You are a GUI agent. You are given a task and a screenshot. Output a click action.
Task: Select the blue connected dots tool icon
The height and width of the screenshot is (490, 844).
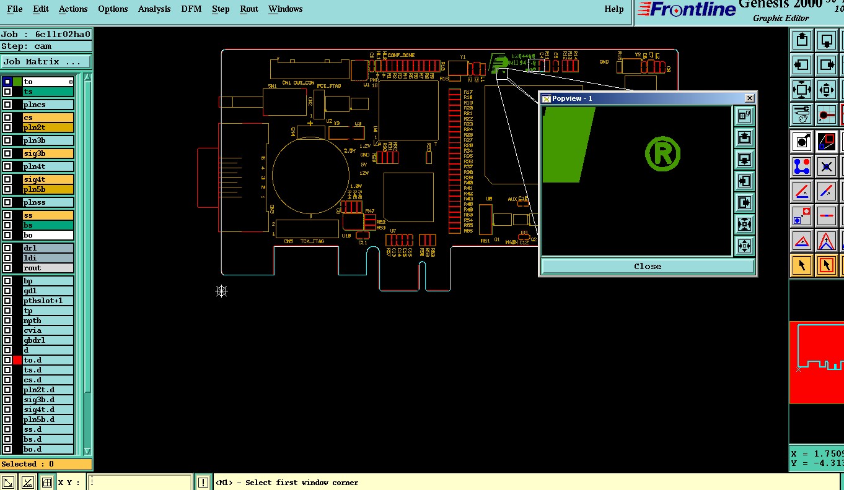tap(802, 166)
